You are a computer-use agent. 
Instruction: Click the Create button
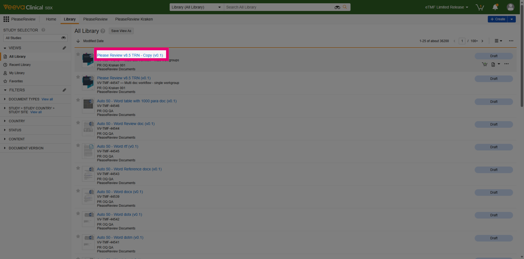pos(498,19)
